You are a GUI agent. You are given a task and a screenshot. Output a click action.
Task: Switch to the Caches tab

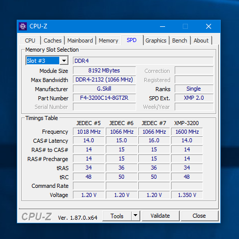click(x=53, y=41)
